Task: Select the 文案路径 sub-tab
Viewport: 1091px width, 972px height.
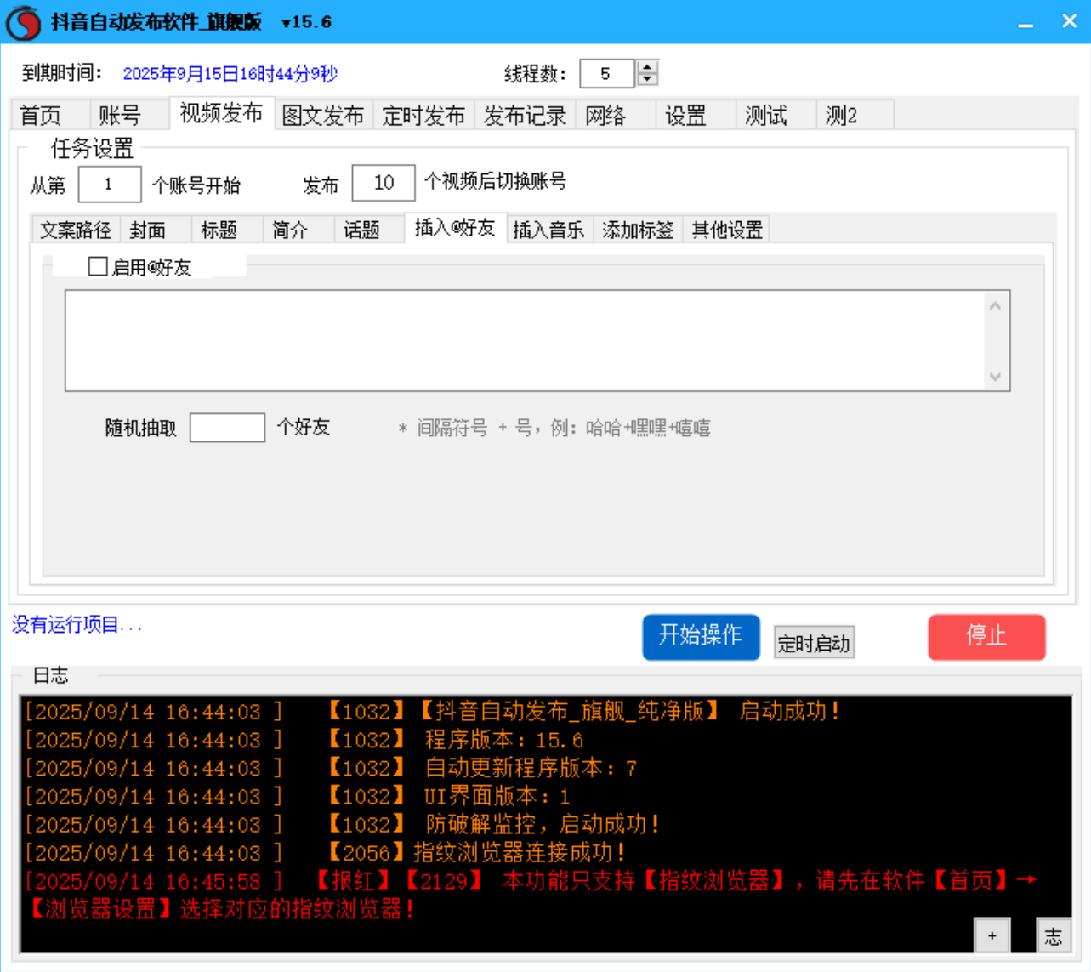Action: tap(76, 230)
